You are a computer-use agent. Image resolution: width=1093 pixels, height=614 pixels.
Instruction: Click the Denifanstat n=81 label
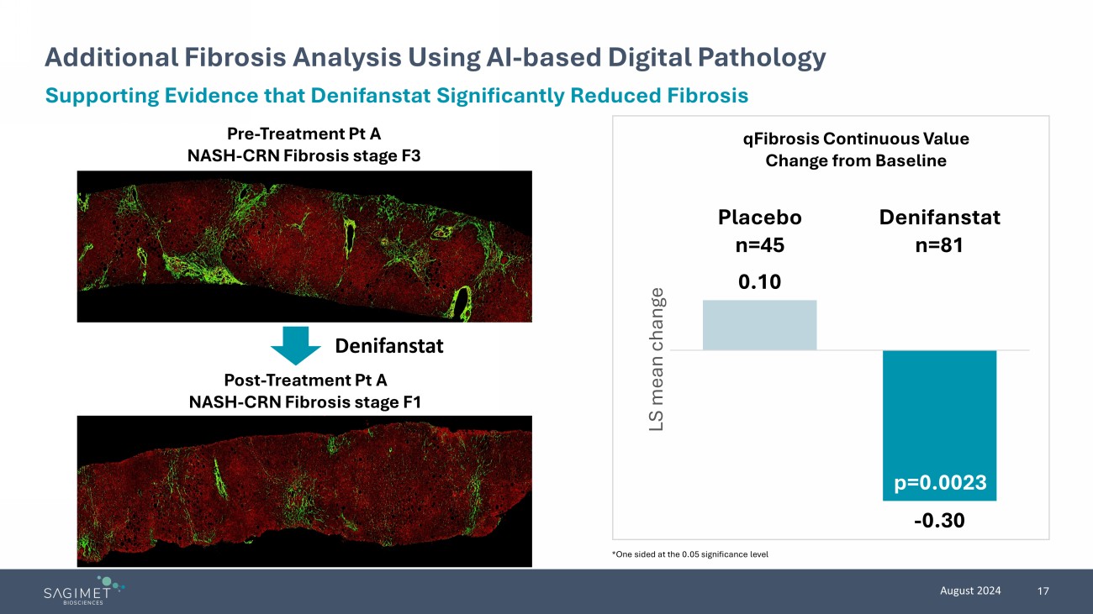coord(939,231)
